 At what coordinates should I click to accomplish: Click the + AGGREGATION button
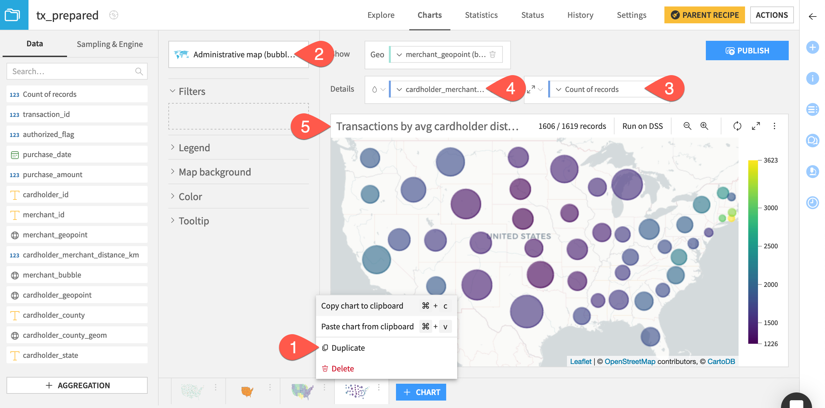pos(77,385)
